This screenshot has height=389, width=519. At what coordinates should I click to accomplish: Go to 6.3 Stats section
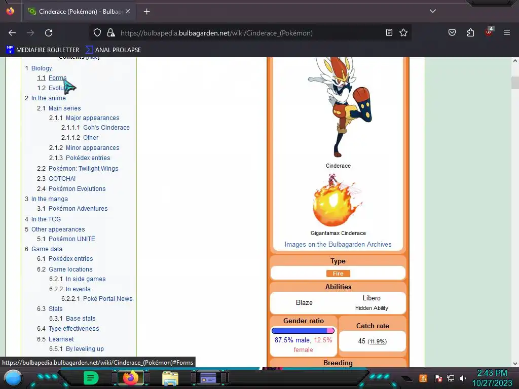(x=55, y=308)
